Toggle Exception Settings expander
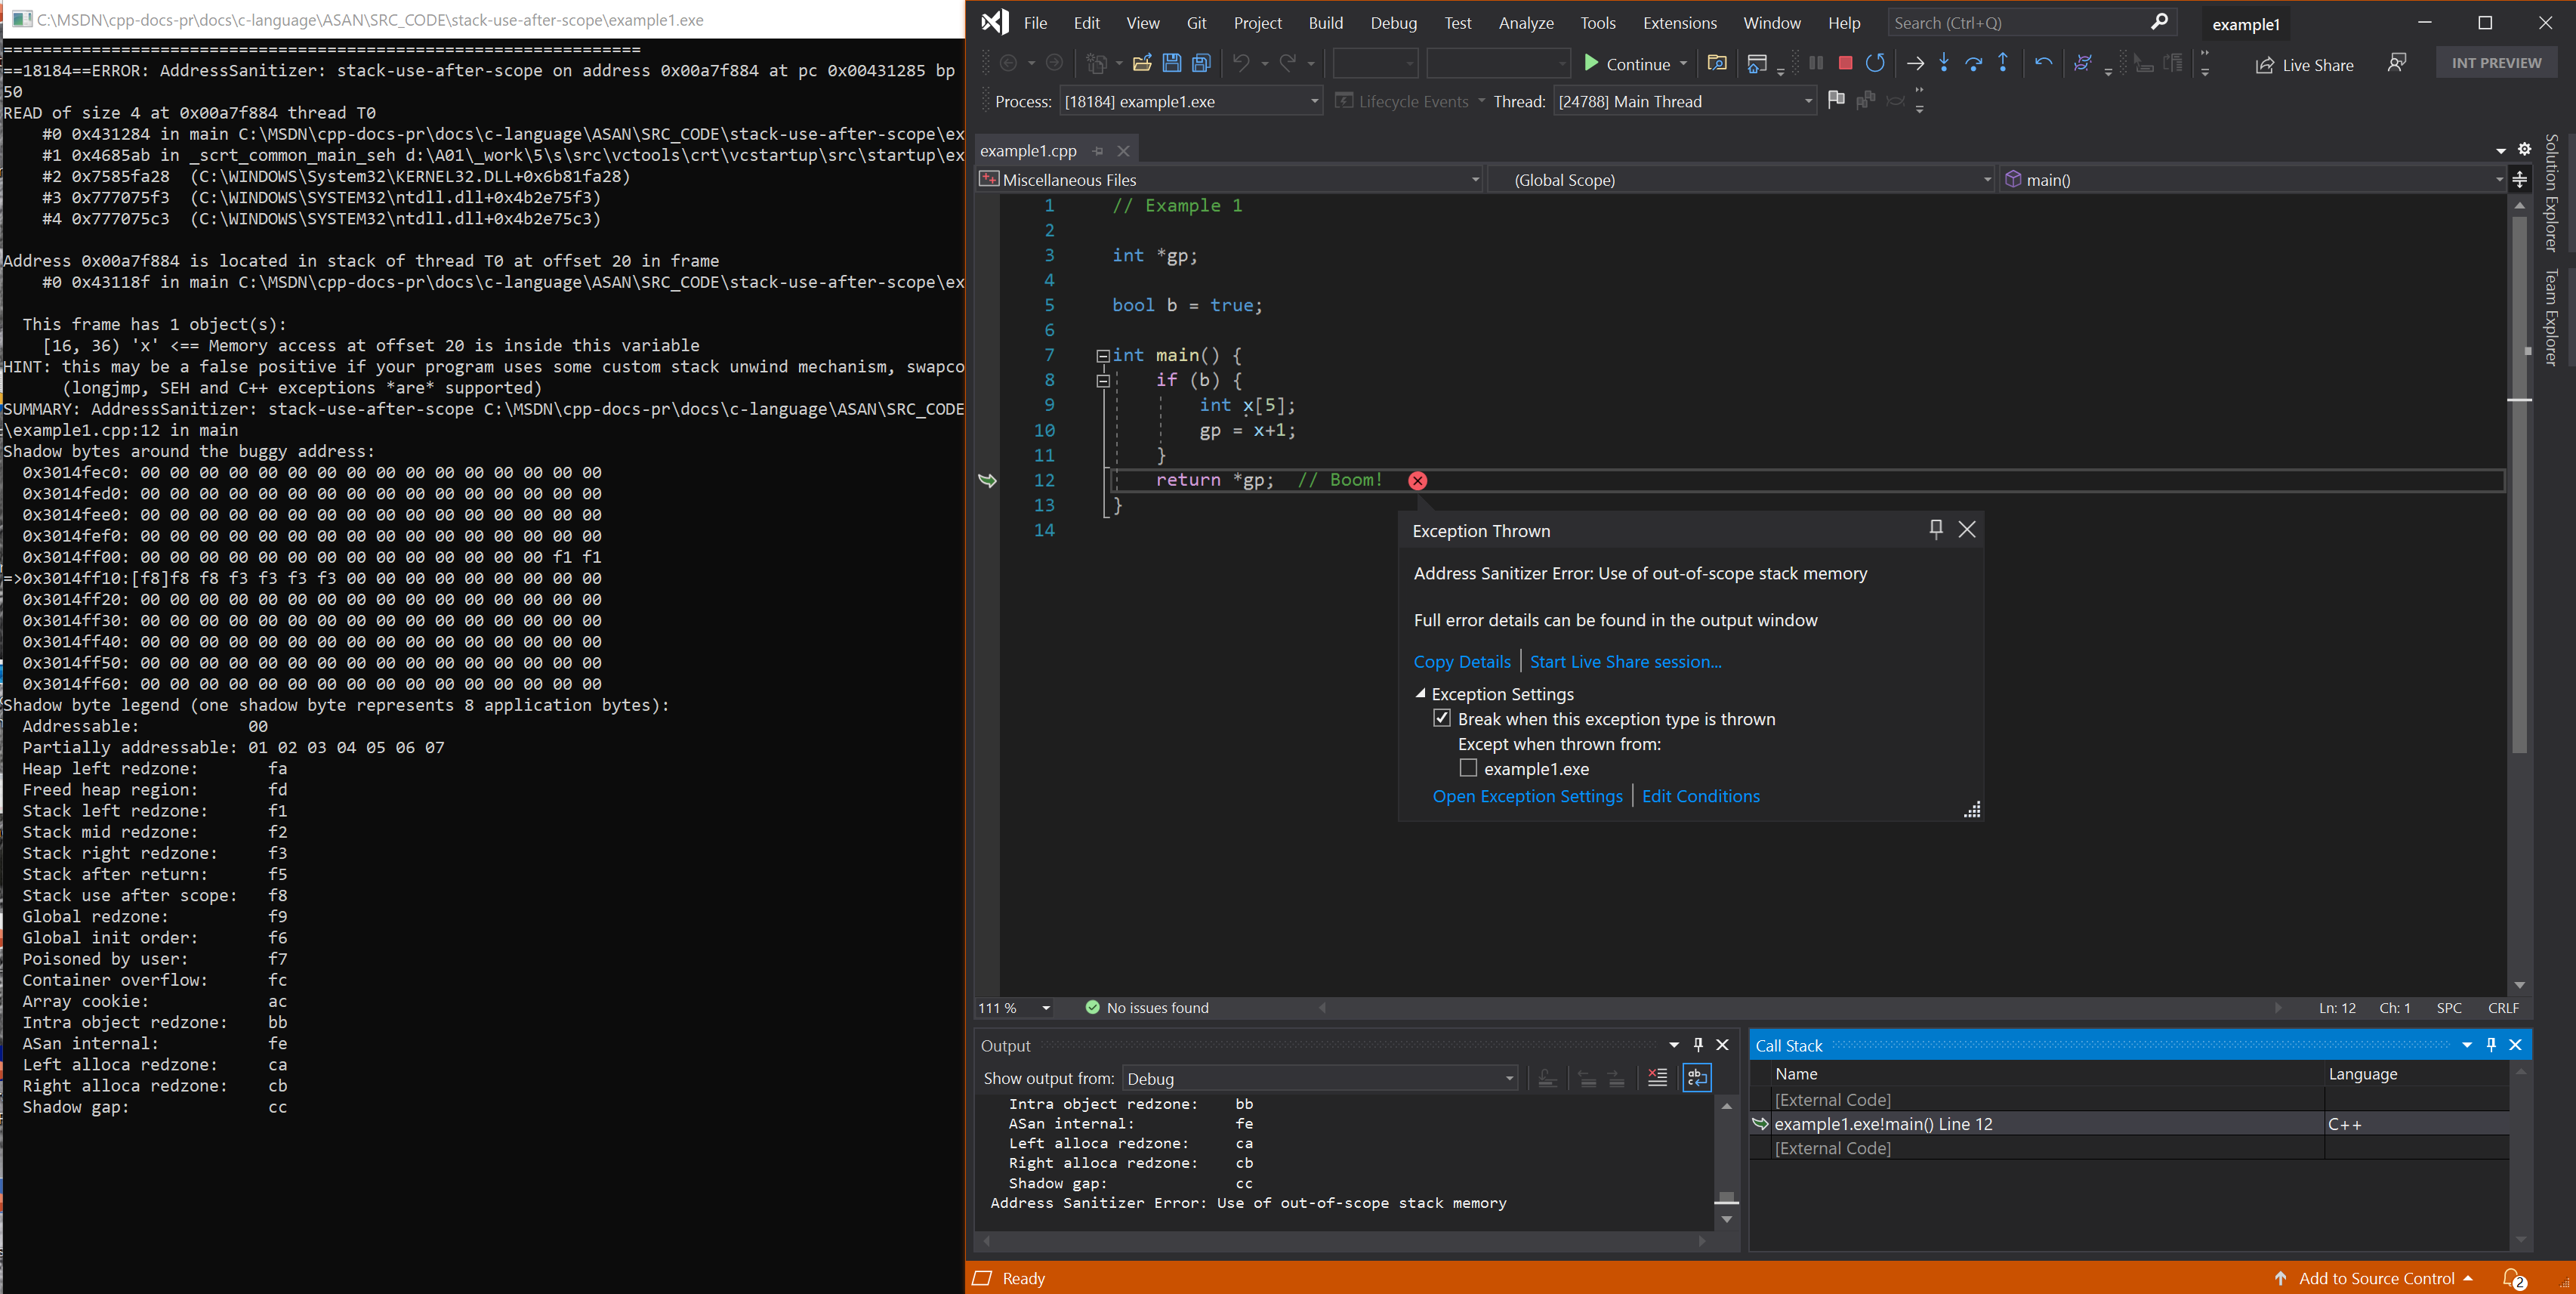Screen dimensions: 2576x1294 (1421, 693)
